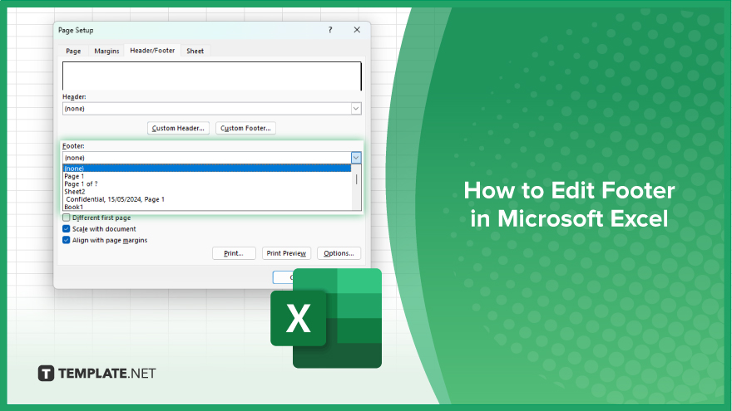Image resolution: width=732 pixels, height=411 pixels.
Task: Choose the 'Page 1 of ?' footer option
Action: [x=207, y=184]
